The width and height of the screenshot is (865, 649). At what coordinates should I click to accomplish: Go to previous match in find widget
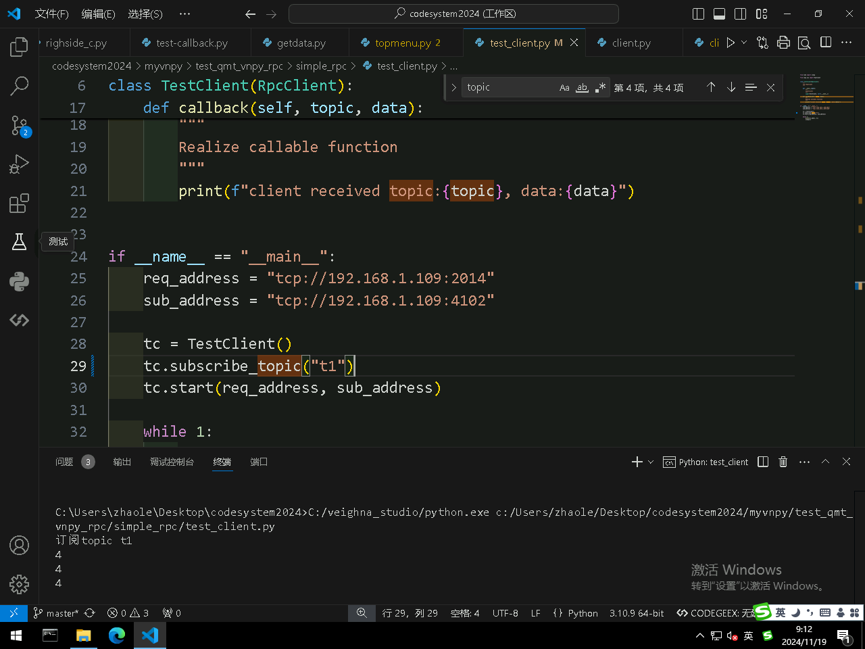coord(711,87)
